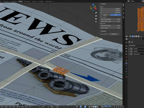144x108 pixels.
Task: Open the Face menu in viewport header
Action: 26,107
